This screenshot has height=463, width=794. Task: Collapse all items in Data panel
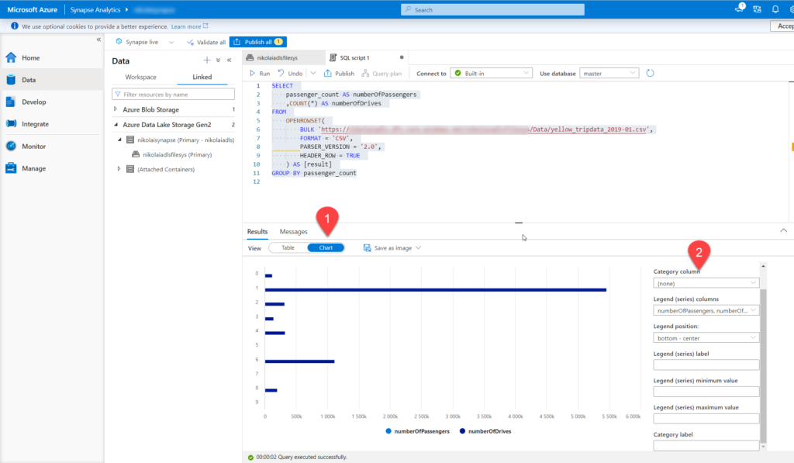pos(218,60)
